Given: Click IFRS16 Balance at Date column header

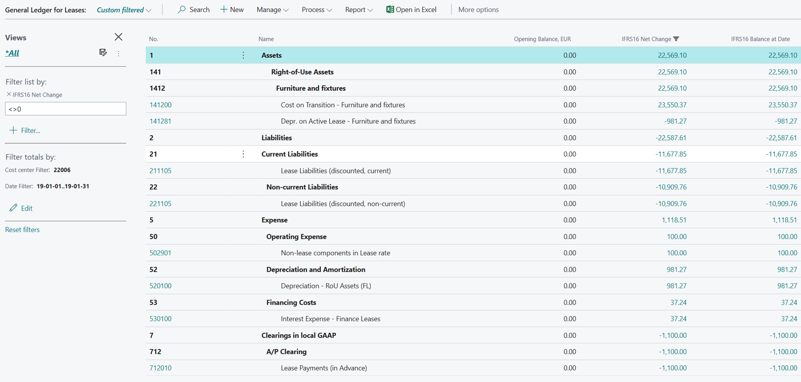Looking at the screenshot, I should 760,39.
